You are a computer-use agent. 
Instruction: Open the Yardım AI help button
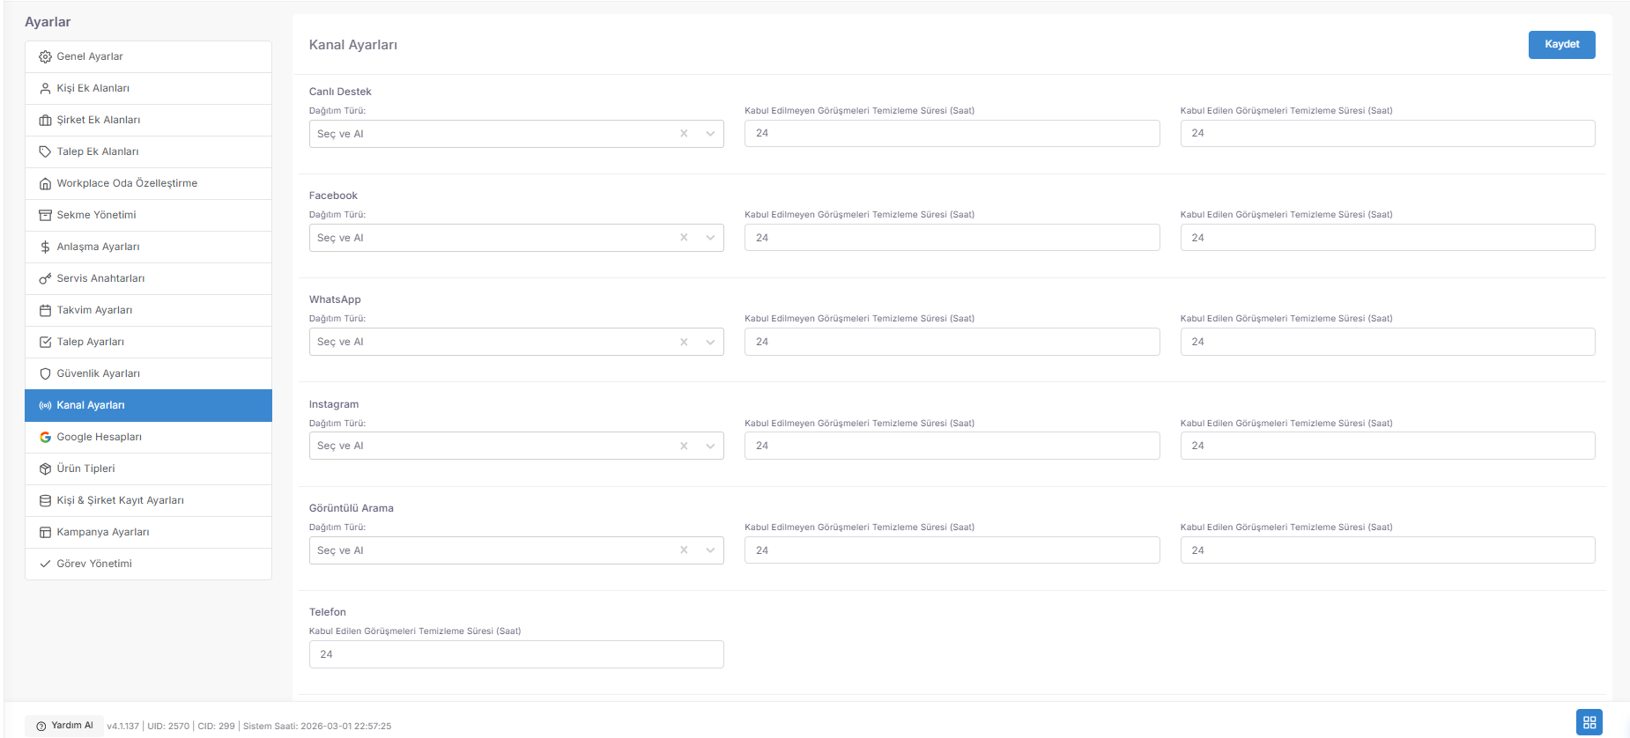(x=64, y=726)
